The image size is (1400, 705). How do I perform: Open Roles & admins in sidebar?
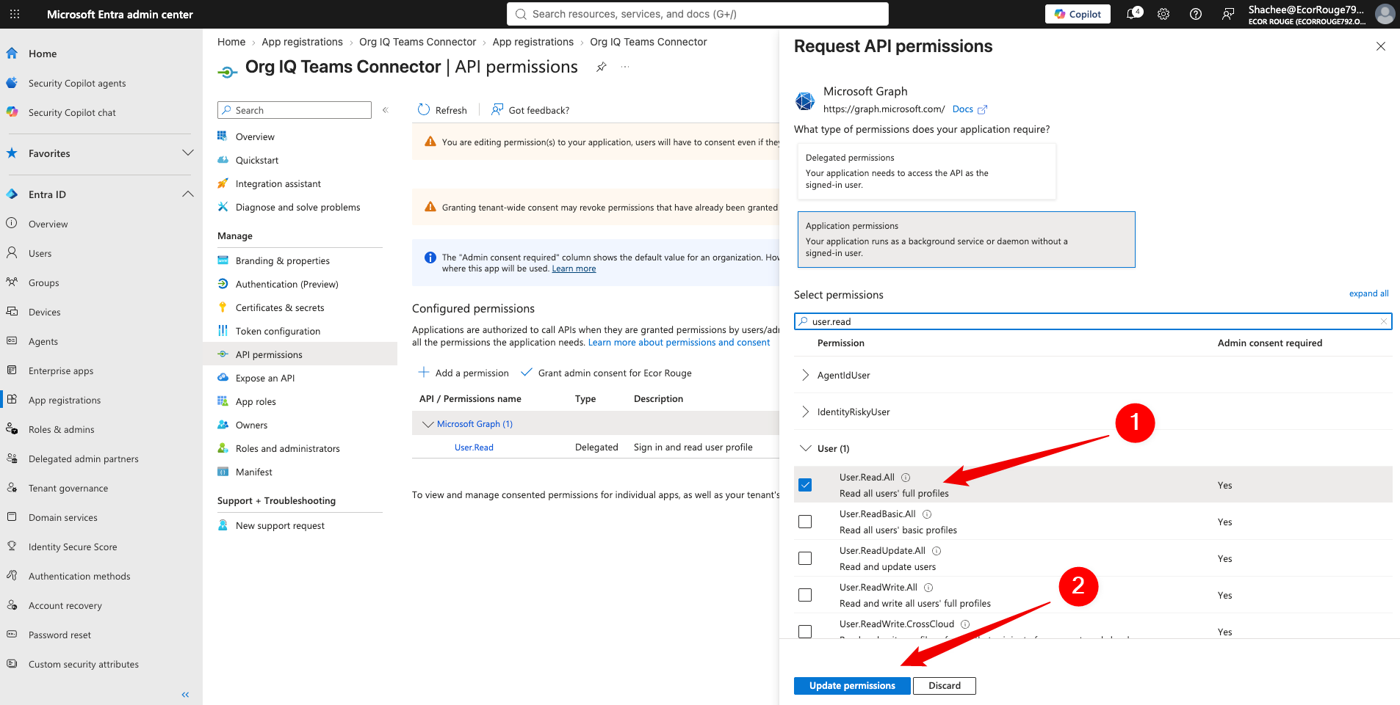pos(62,429)
